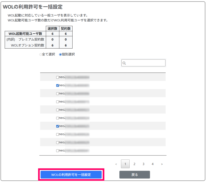Screen dimensions: 206x182
Task: Enable the fifth user row checkbox
Action: tap(57, 110)
